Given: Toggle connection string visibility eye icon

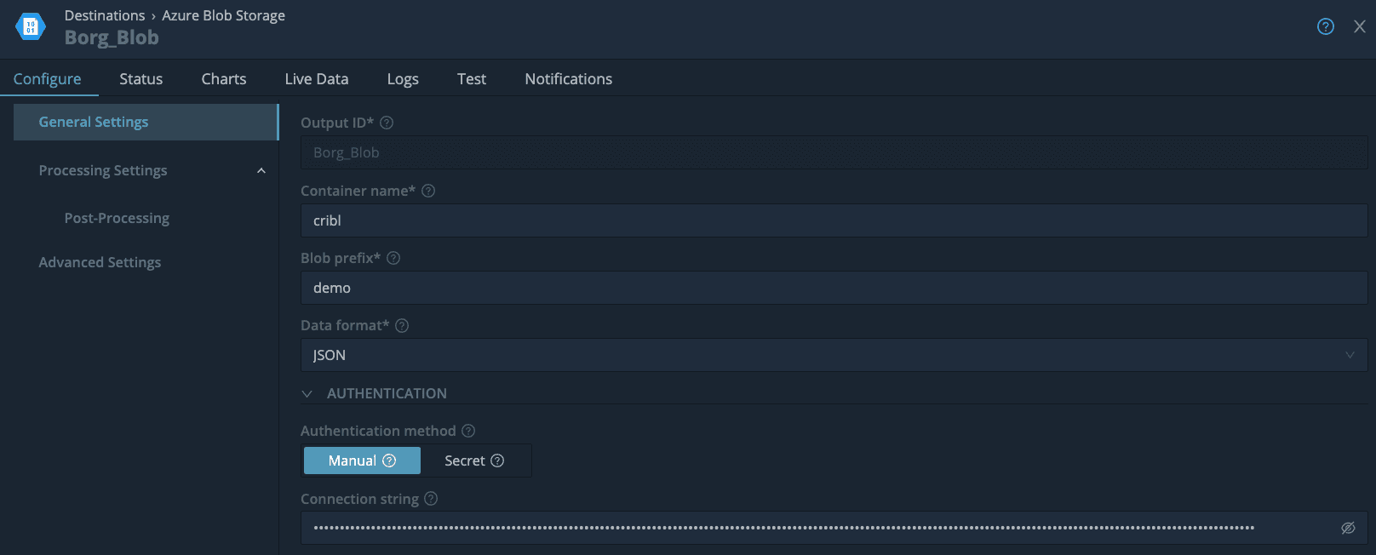Looking at the screenshot, I should pos(1348,528).
